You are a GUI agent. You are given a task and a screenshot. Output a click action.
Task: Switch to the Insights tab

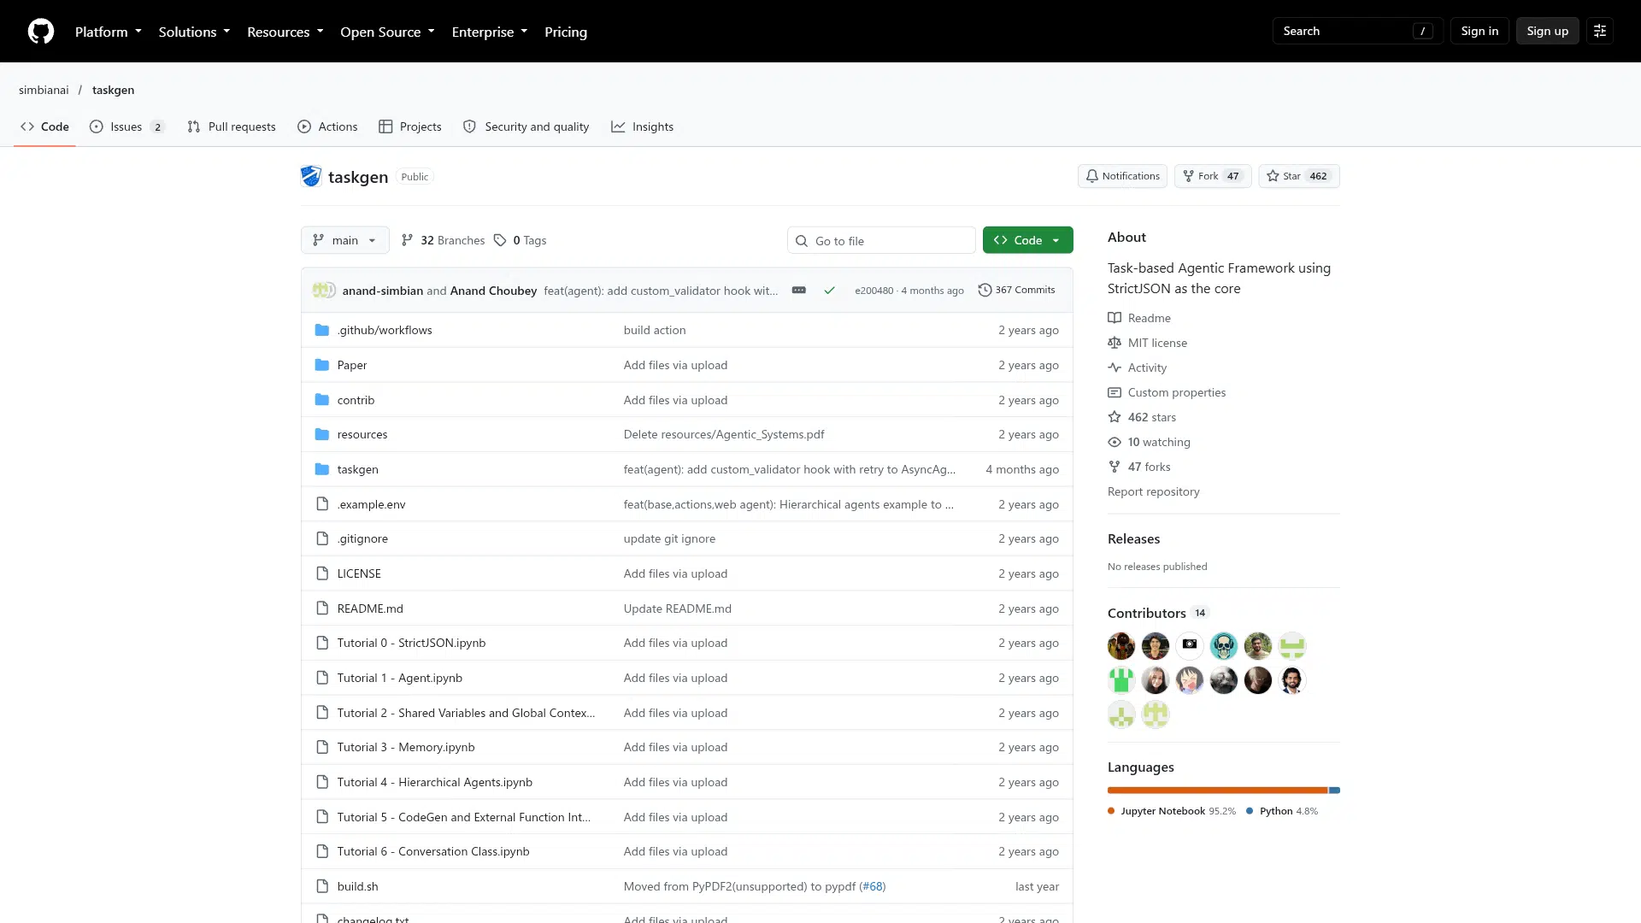tap(643, 126)
